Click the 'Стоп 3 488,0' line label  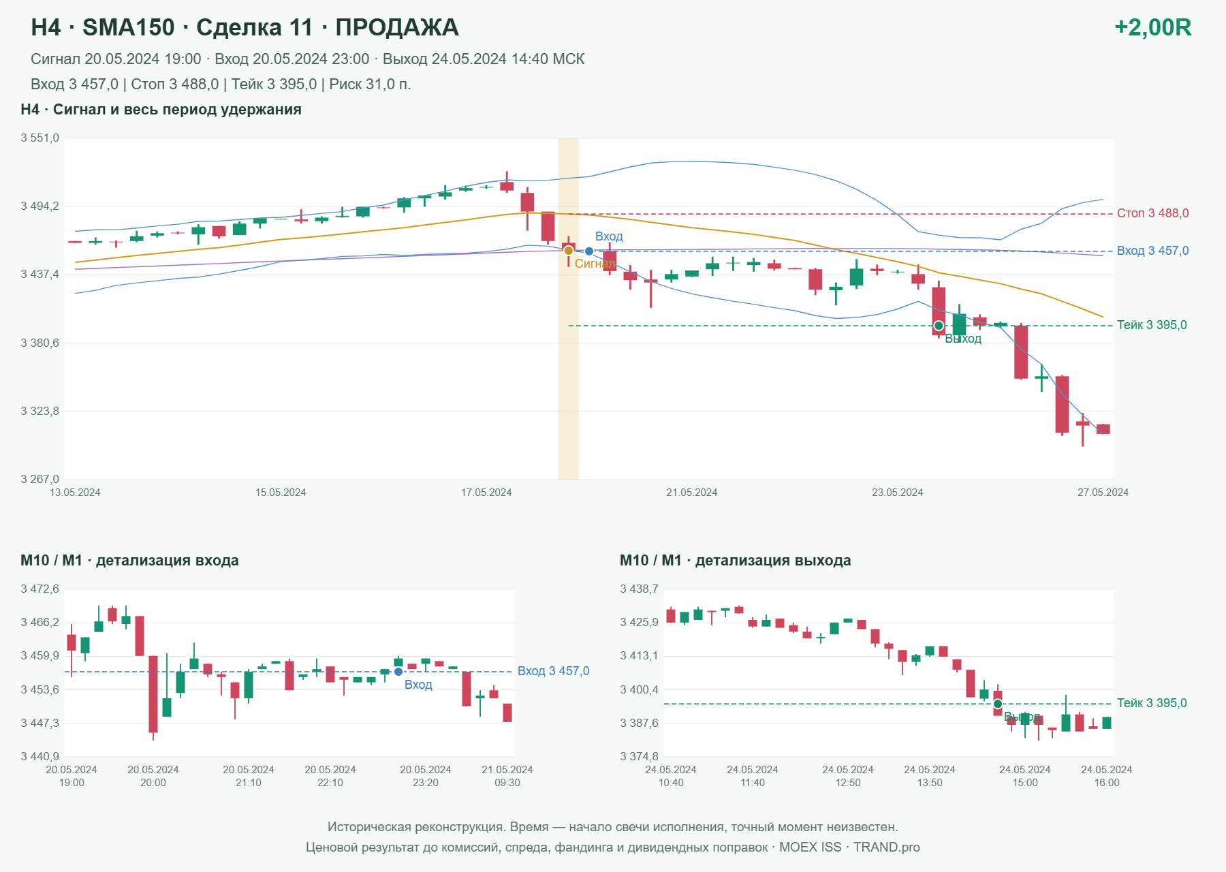coord(1153,213)
